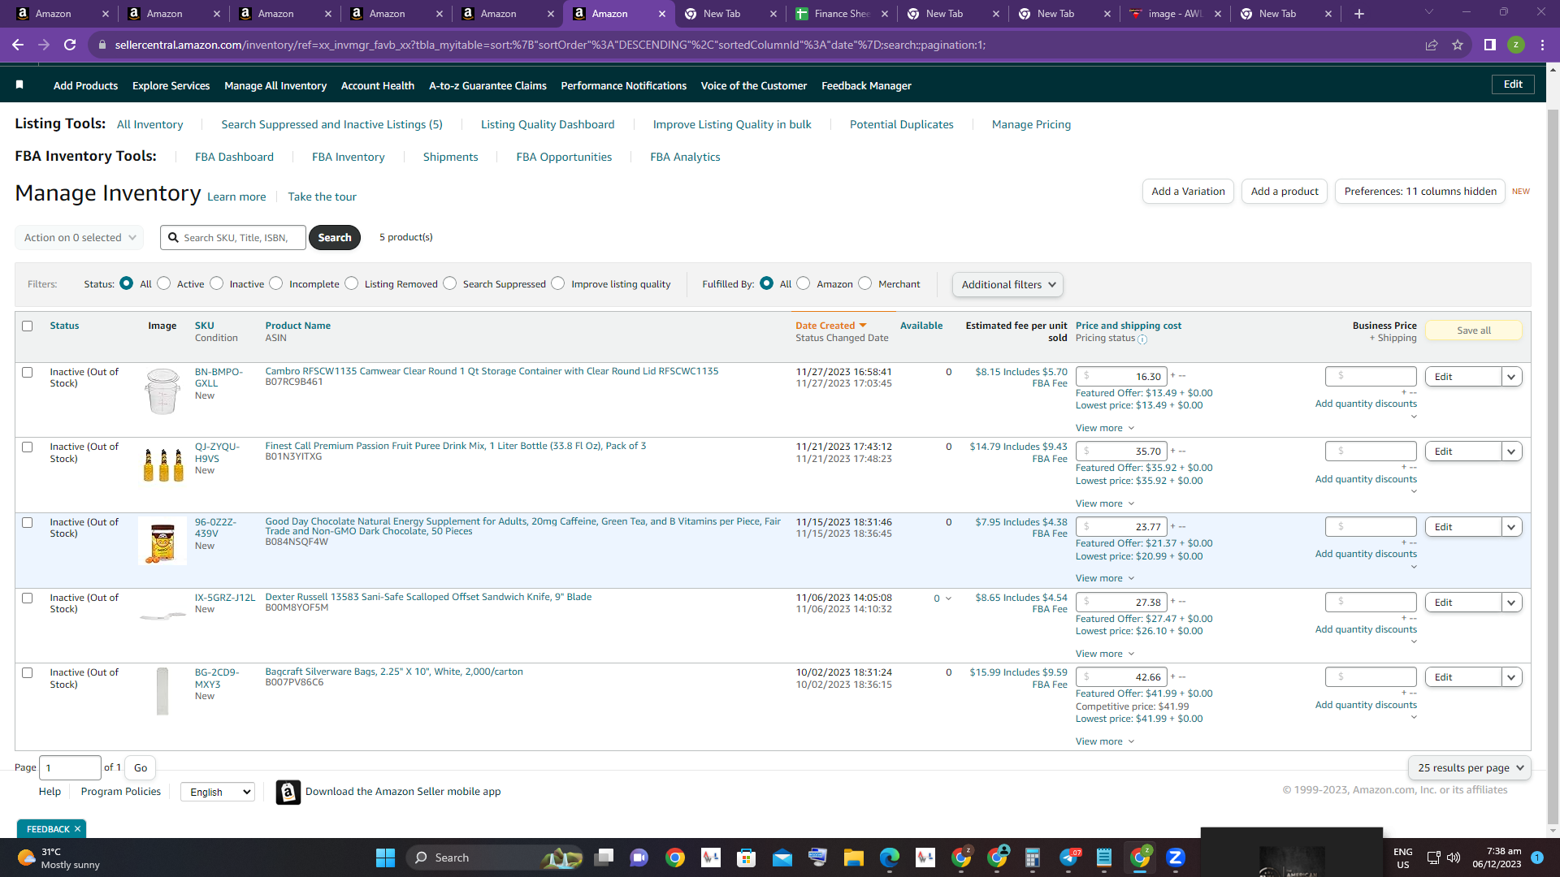Open Notepad from the taskbar
Screen dimensions: 1560x877
point(1103,858)
